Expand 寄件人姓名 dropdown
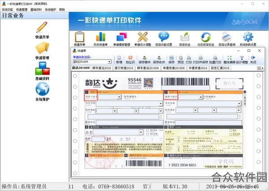This screenshot has height=191, width=269. tap(119, 97)
